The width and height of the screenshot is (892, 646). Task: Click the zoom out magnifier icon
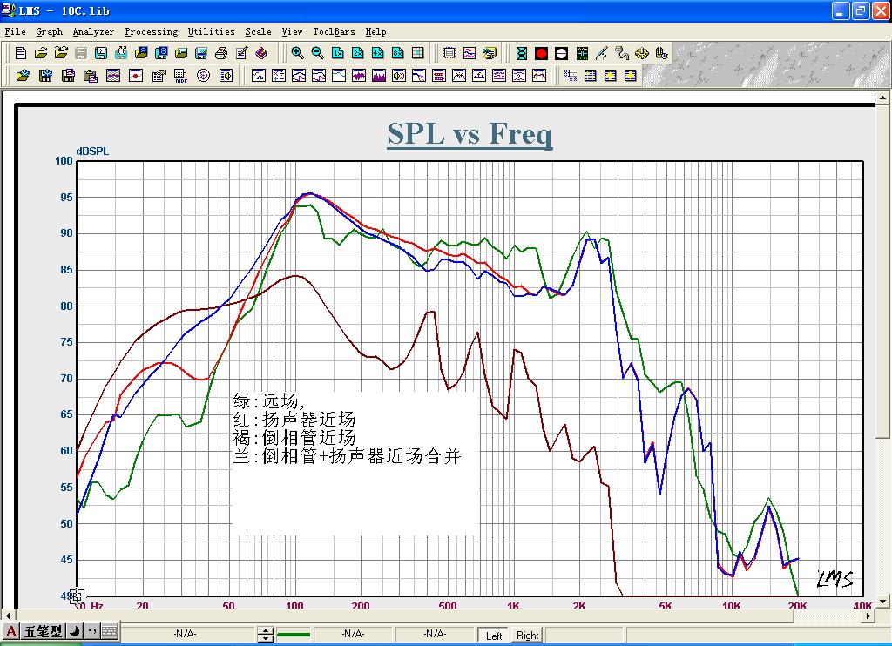point(318,53)
